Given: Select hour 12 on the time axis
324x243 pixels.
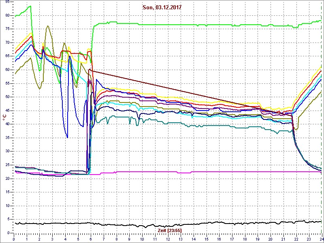Looking at the screenshot, I should point(168,239).
